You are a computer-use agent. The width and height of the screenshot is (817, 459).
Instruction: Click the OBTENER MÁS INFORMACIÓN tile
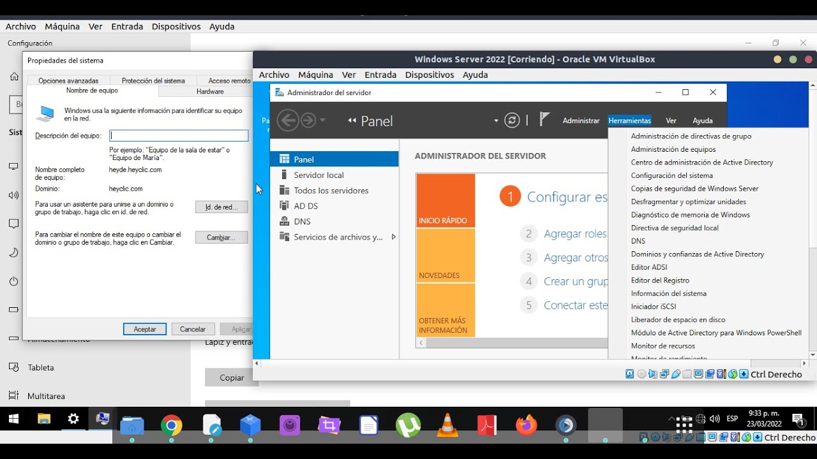tap(446, 310)
